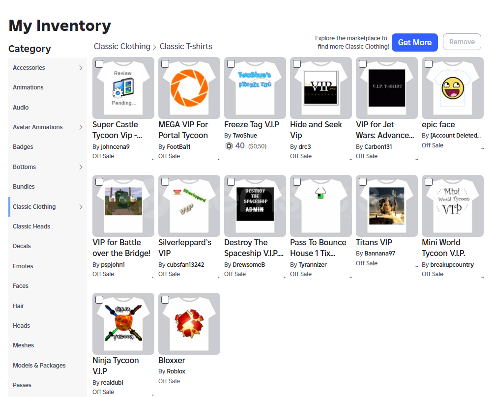The width and height of the screenshot is (495, 397).
Task: Expand the Avatar Animations chevron
Action: point(81,127)
